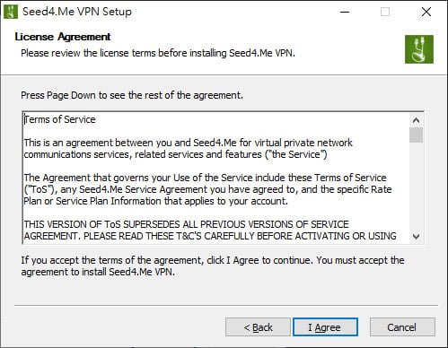Click the 'If you accept the terms' note
Image resolution: width=448 pixels, height=348 pixels.
213,266
